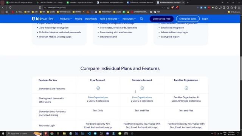The height and width of the screenshot is (136, 242).
Task: Open the GAMES bookmarks folder
Action: pyautogui.click(x=51, y=12)
